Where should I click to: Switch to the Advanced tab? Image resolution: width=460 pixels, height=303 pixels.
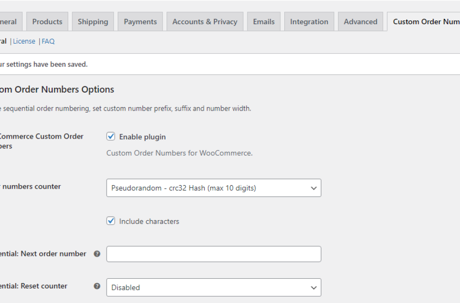(x=360, y=21)
